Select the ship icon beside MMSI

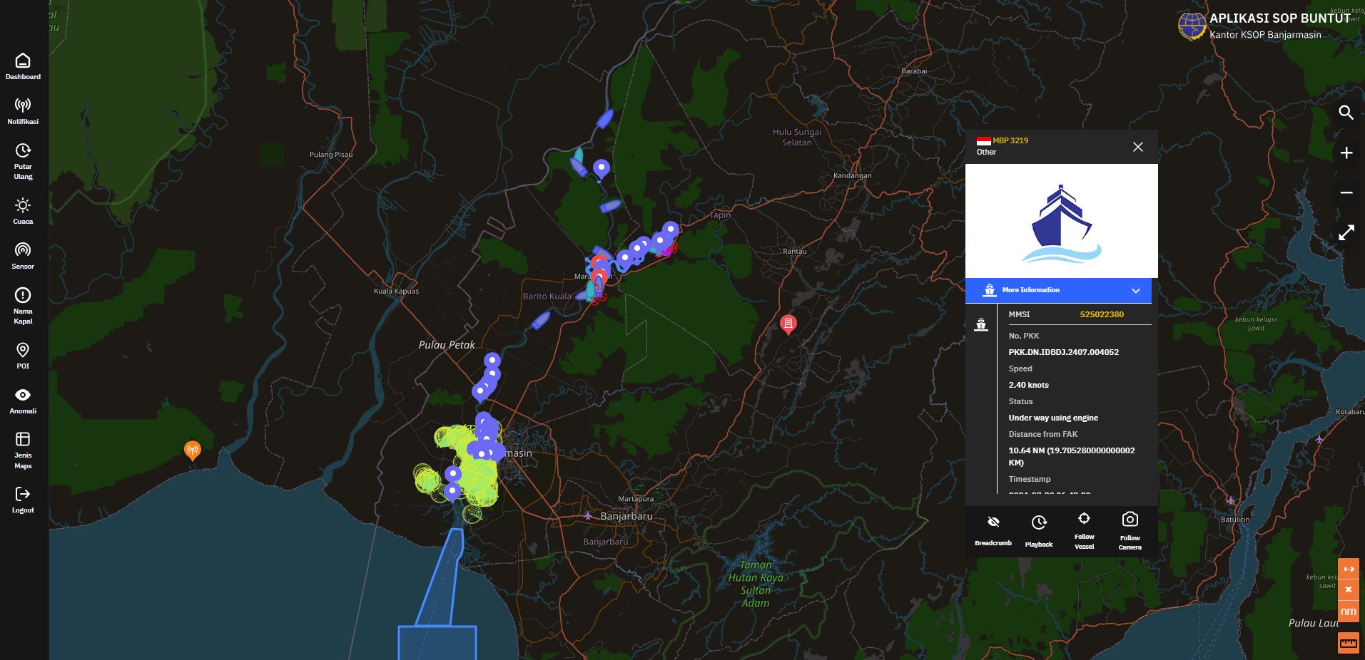[x=981, y=325]
